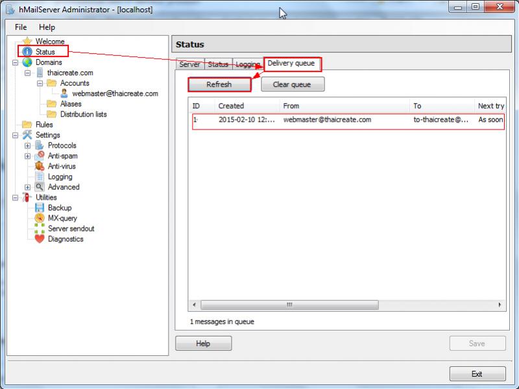
Task: Select the Delivery queue tab
Action: (x=291, y=63)
